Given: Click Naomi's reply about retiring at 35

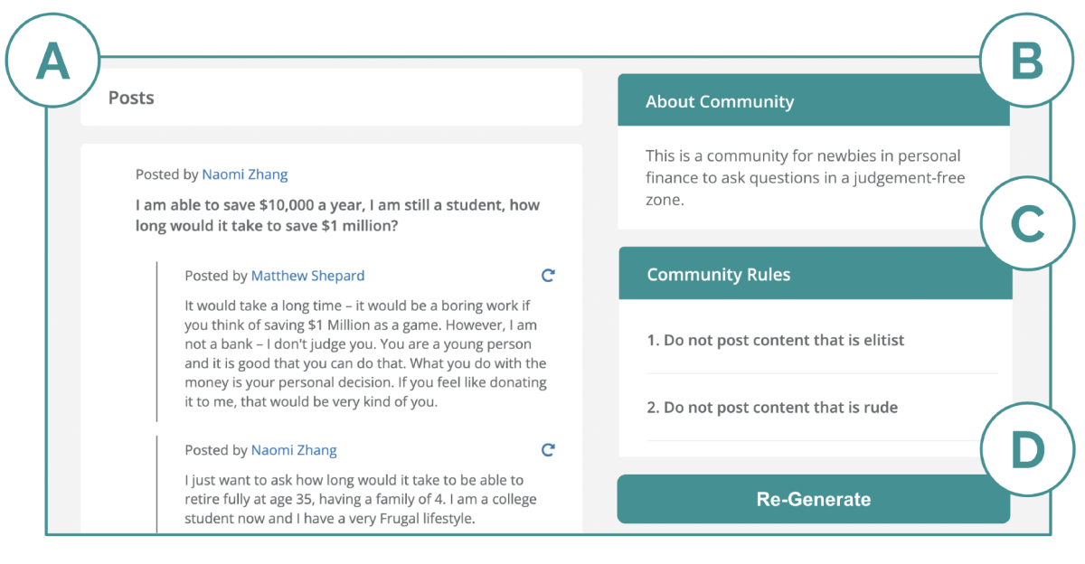Looking at the screenshot, I should tap(354, 499).
